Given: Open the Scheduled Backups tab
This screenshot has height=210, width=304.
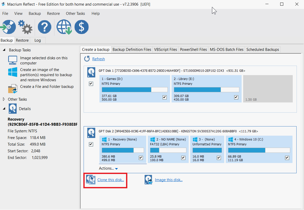Looking at the screenshot, I should click(x=263, y=50).
